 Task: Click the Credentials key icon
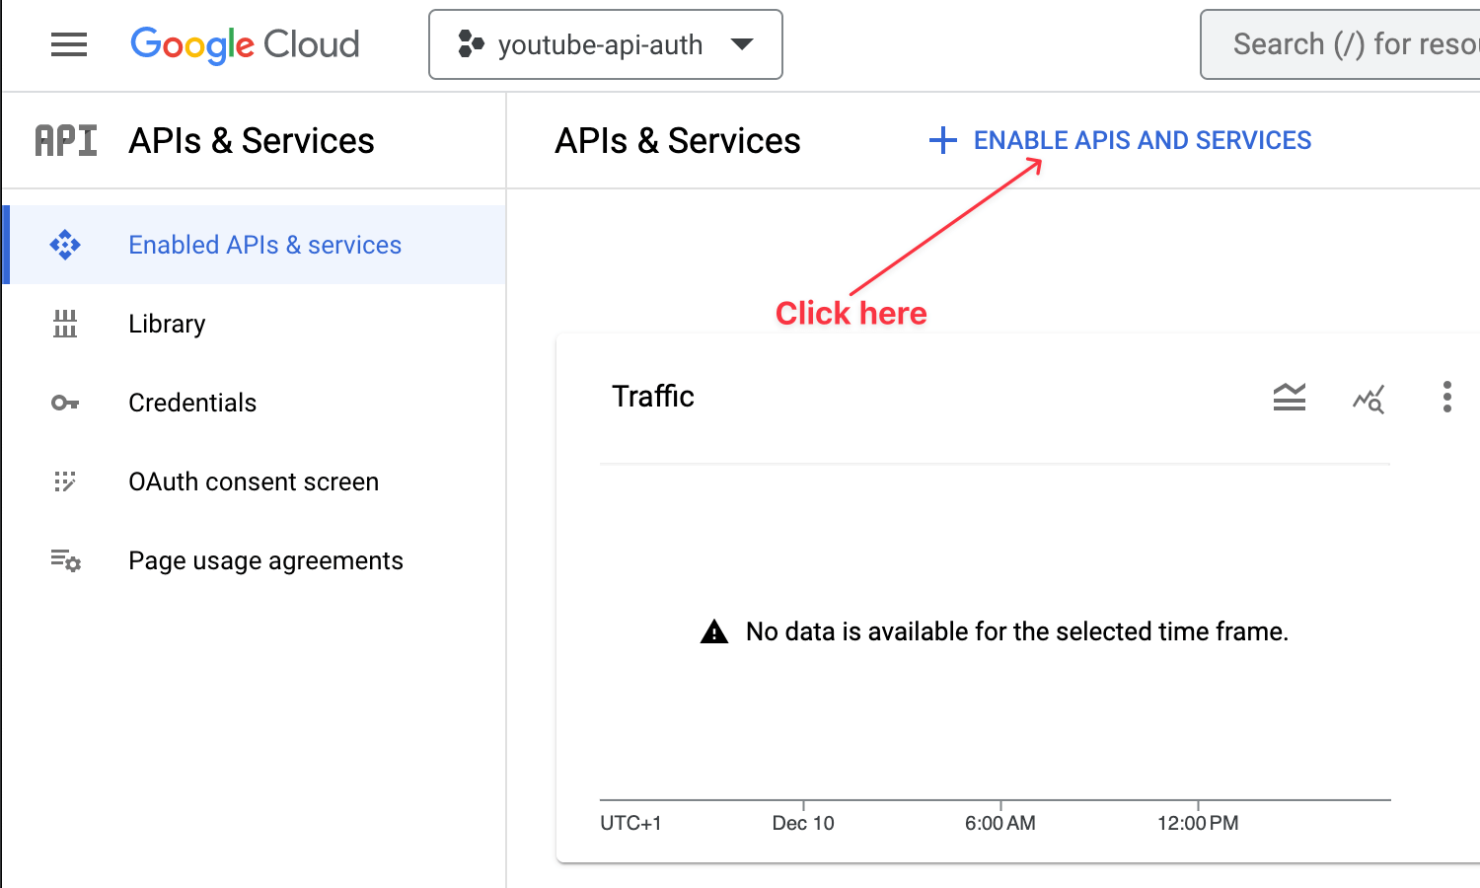click(x=65, y=403)
